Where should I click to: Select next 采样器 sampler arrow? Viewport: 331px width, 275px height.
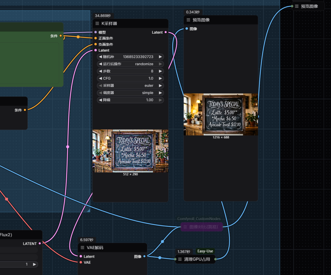[x=160, y=86]
